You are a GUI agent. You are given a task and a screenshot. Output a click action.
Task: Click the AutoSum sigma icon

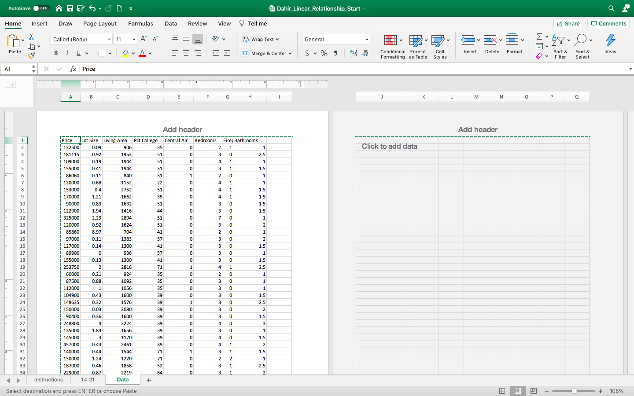539,37
